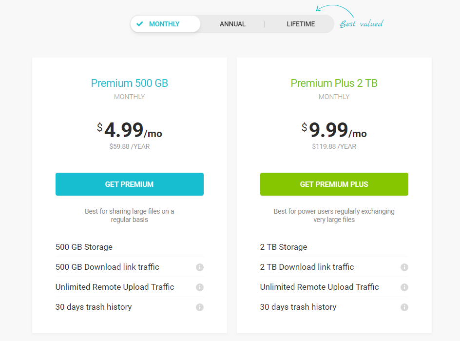460x341 pixels.
Task: Click info icon for Premium Plus Unlimited Remote Upload
Action: click(404, 287)
